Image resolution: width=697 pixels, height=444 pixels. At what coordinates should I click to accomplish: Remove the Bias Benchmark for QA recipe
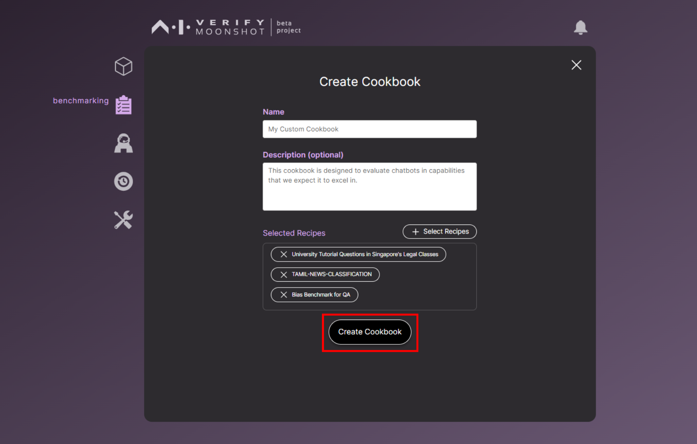[x=283, y=294]
